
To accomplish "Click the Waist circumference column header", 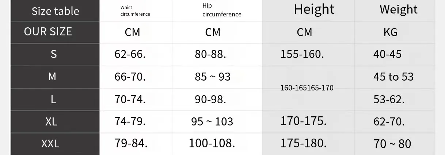I will point(135,11).
